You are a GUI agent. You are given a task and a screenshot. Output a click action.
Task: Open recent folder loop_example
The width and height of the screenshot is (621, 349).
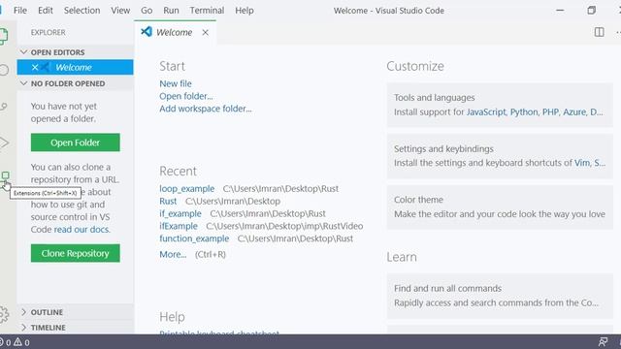(x=187, y=189)
